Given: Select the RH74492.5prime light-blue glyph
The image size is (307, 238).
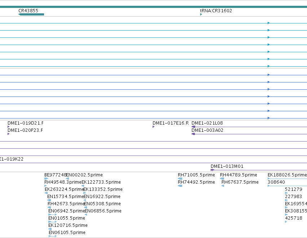Looking at the screenshot, I should pos(180,186).
